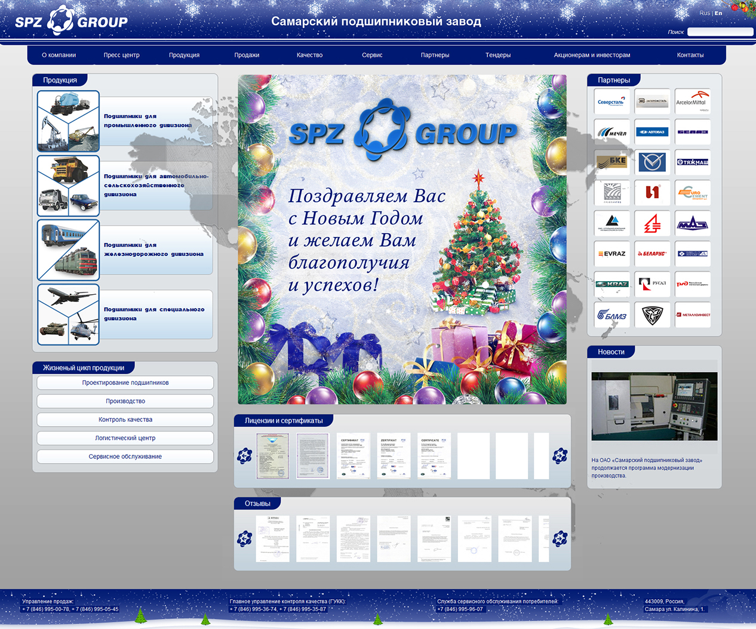Image resolution: width=756 pixels, height=629 pixels.
Task: Click the Поиск search input field
Action: click(720, 32)
